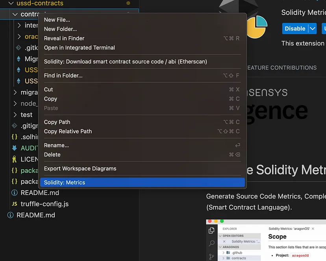Screen dimensions: 326x261
Task: Choose Delete from context menu
Action: point(143,155)
